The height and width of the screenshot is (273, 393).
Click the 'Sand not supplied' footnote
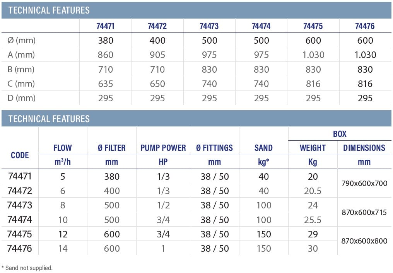pyautogui.click(x=27, y=268)
